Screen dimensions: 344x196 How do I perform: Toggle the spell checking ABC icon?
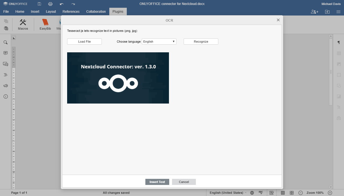(261, 192)
